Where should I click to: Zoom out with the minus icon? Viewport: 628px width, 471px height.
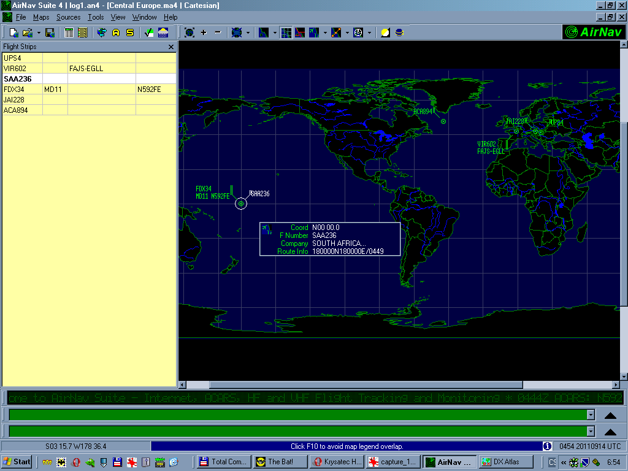pos(218,33)
